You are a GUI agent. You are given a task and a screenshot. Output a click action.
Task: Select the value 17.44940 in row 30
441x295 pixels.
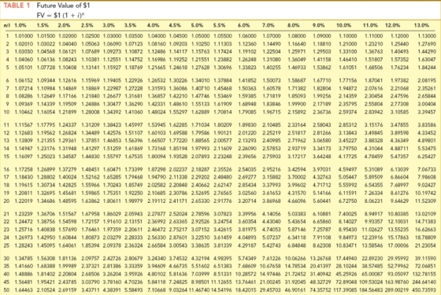[346, 258]
